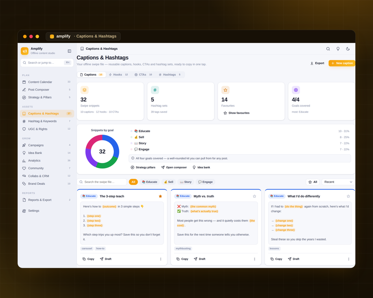The height and width of the screenshot is (298, 373).
Task: Create a New caption
Action: point(342,63)
